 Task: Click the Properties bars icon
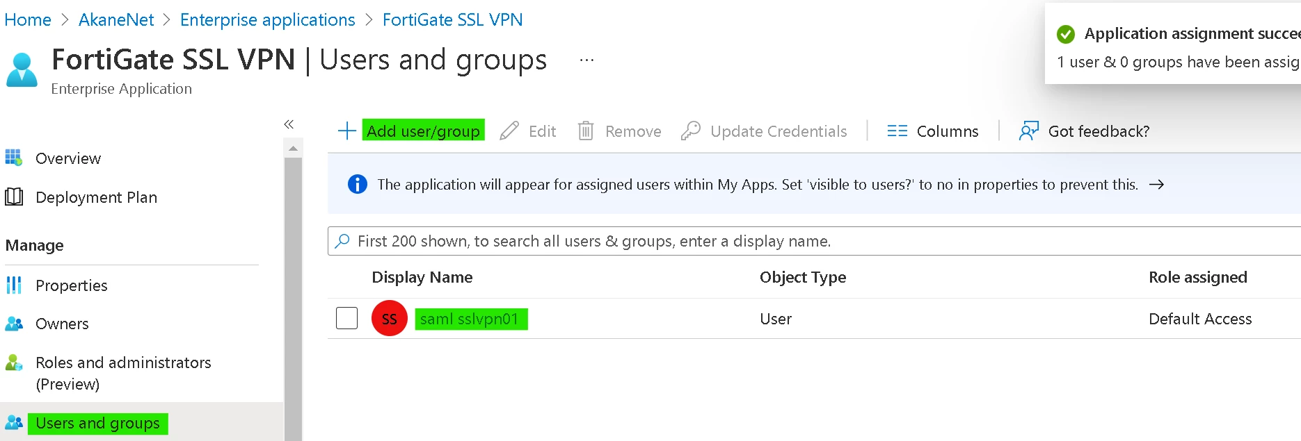point(14,285)
